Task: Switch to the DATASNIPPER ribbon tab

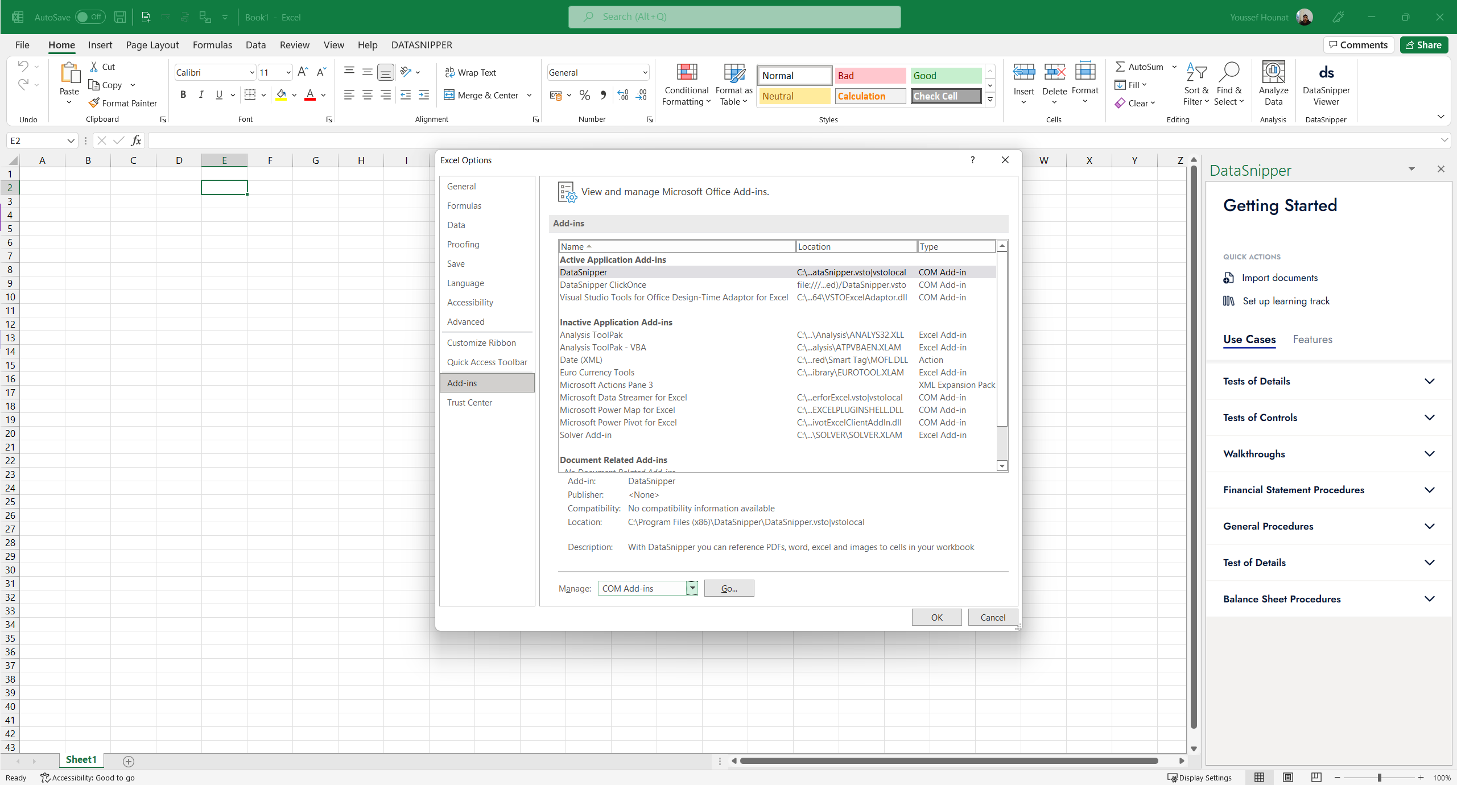Action: [x=422, y=45]
